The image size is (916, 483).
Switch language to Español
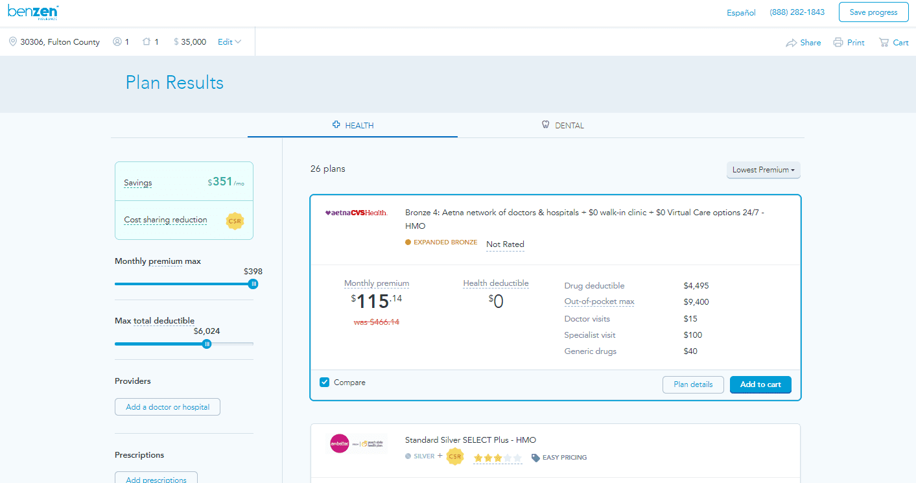coord(741,12)
